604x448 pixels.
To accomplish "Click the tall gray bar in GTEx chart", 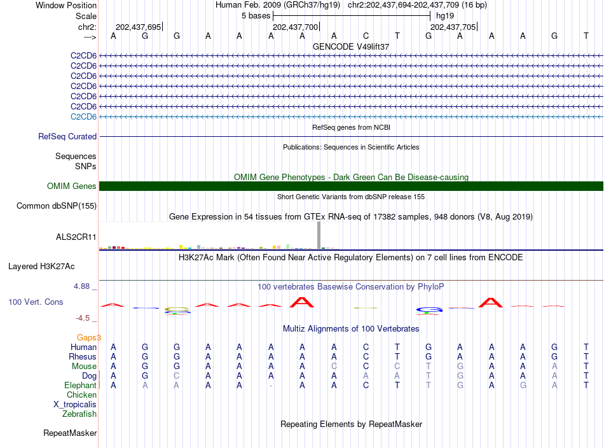I will tap(319, 235).
